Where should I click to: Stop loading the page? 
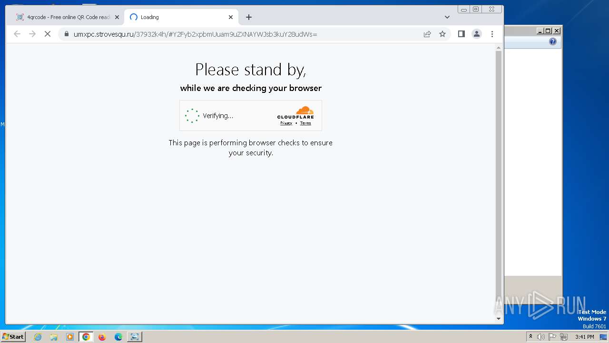click(x=48, y=34)
